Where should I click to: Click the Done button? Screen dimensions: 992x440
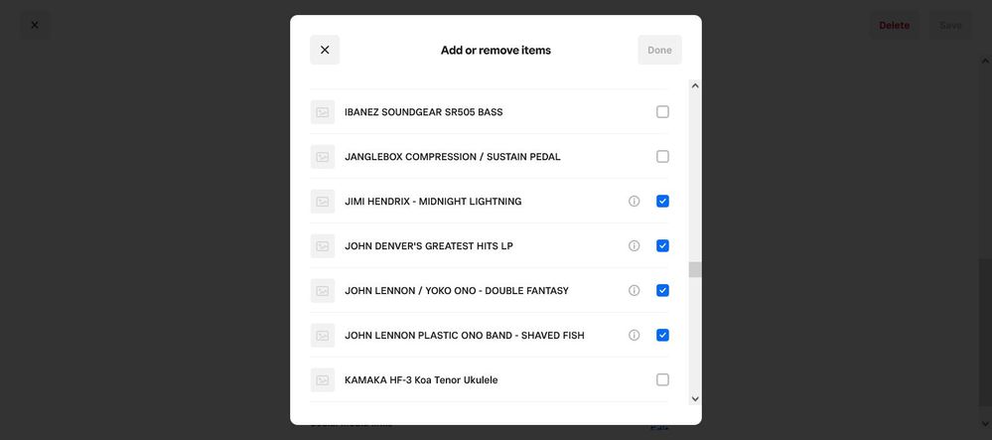coord(659,50)
